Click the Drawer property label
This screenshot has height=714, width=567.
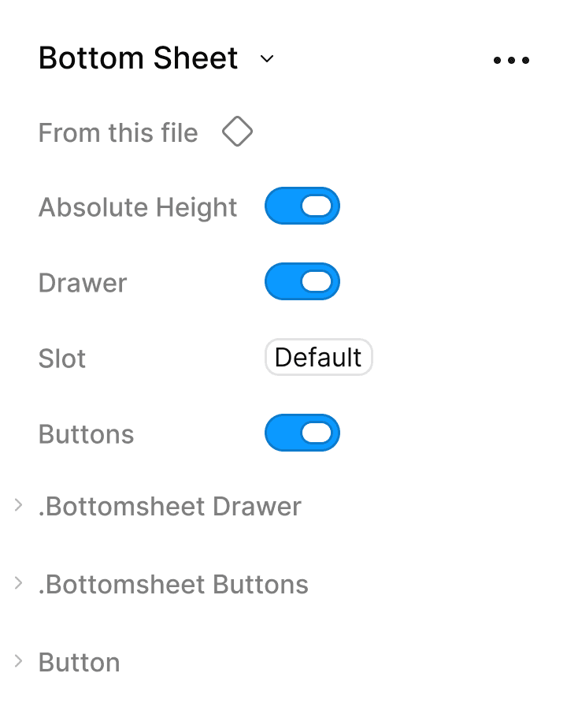click(83, 283)
